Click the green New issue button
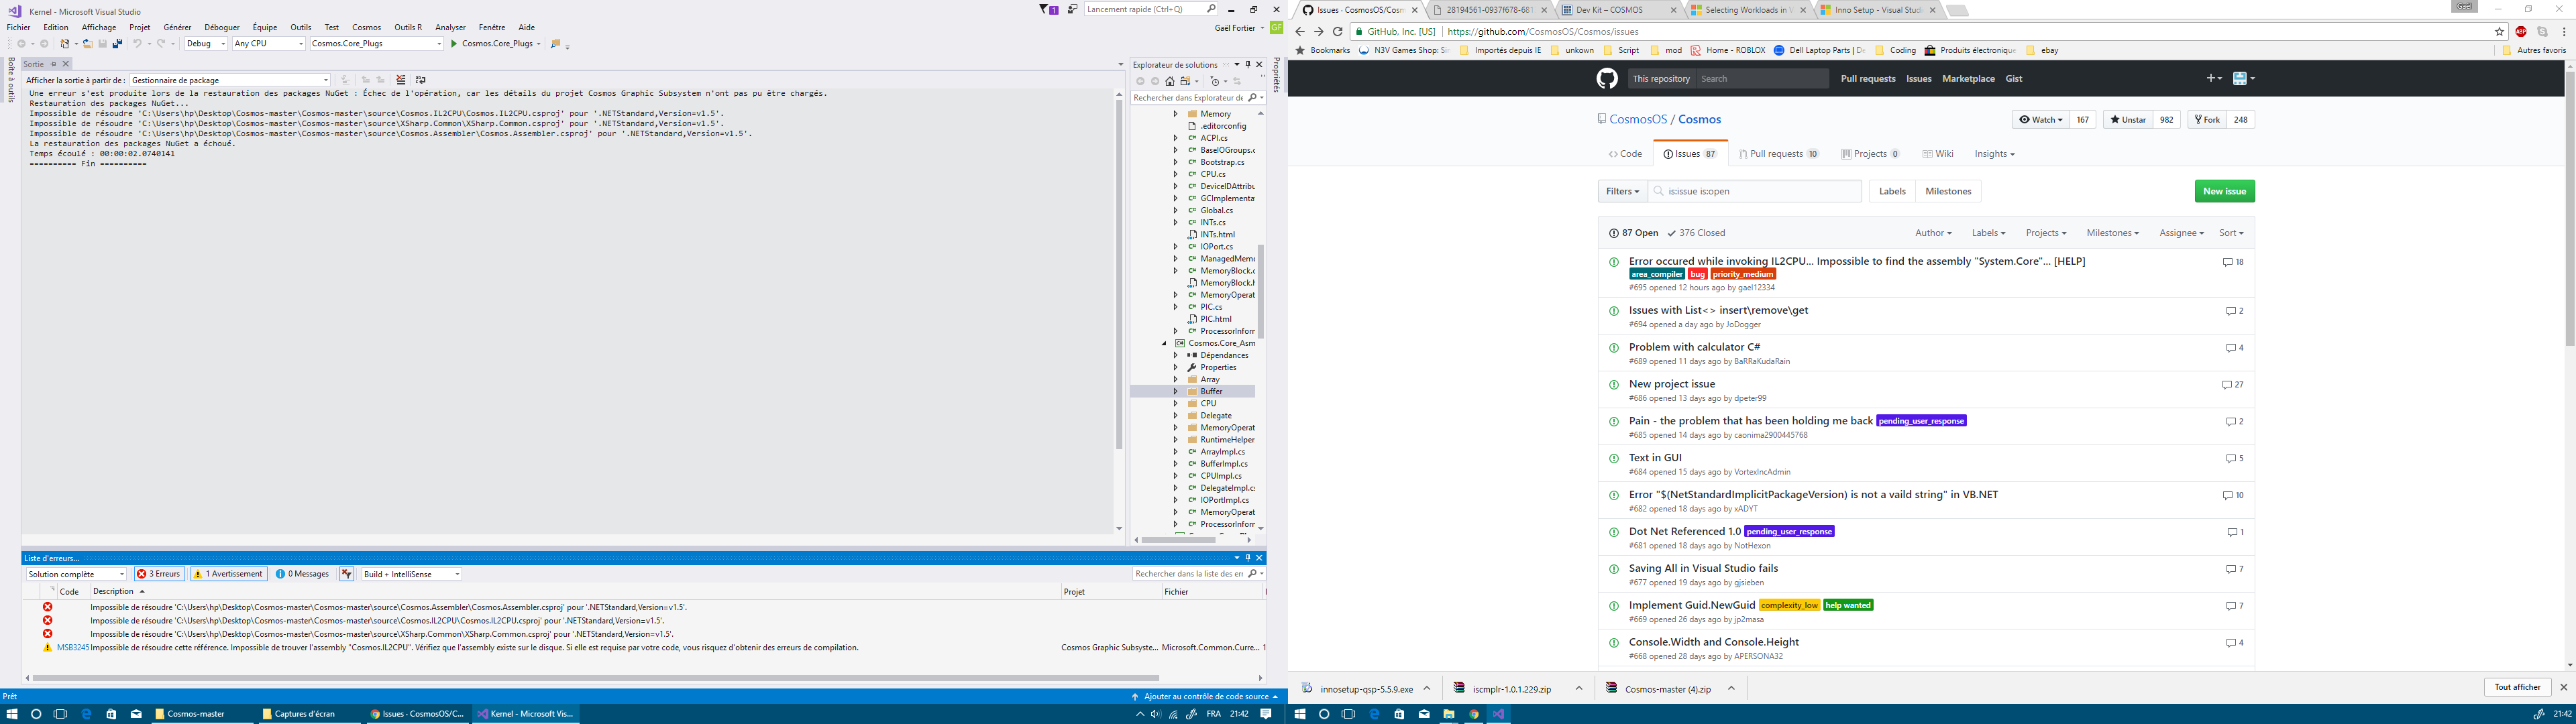The height and width of the screenshot is (724, 2576). pyautogui.click(x=2224, y=191)
